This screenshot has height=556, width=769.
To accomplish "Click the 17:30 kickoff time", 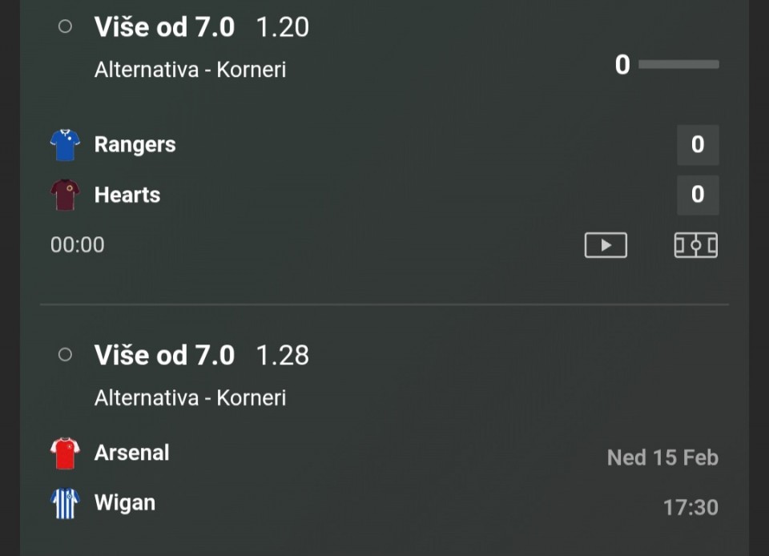I will (690, 507).
